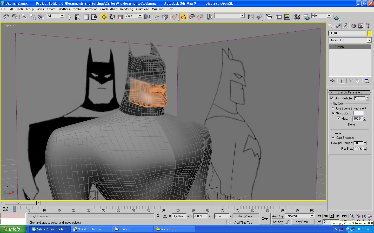Click the Sky Color swatch
374x233 pixels.
point(358,113)
